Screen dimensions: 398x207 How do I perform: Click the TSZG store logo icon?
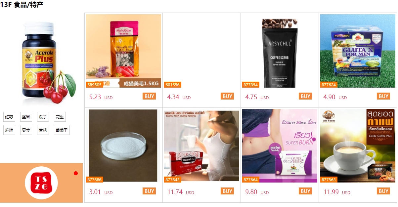click(x=41, y=183)
